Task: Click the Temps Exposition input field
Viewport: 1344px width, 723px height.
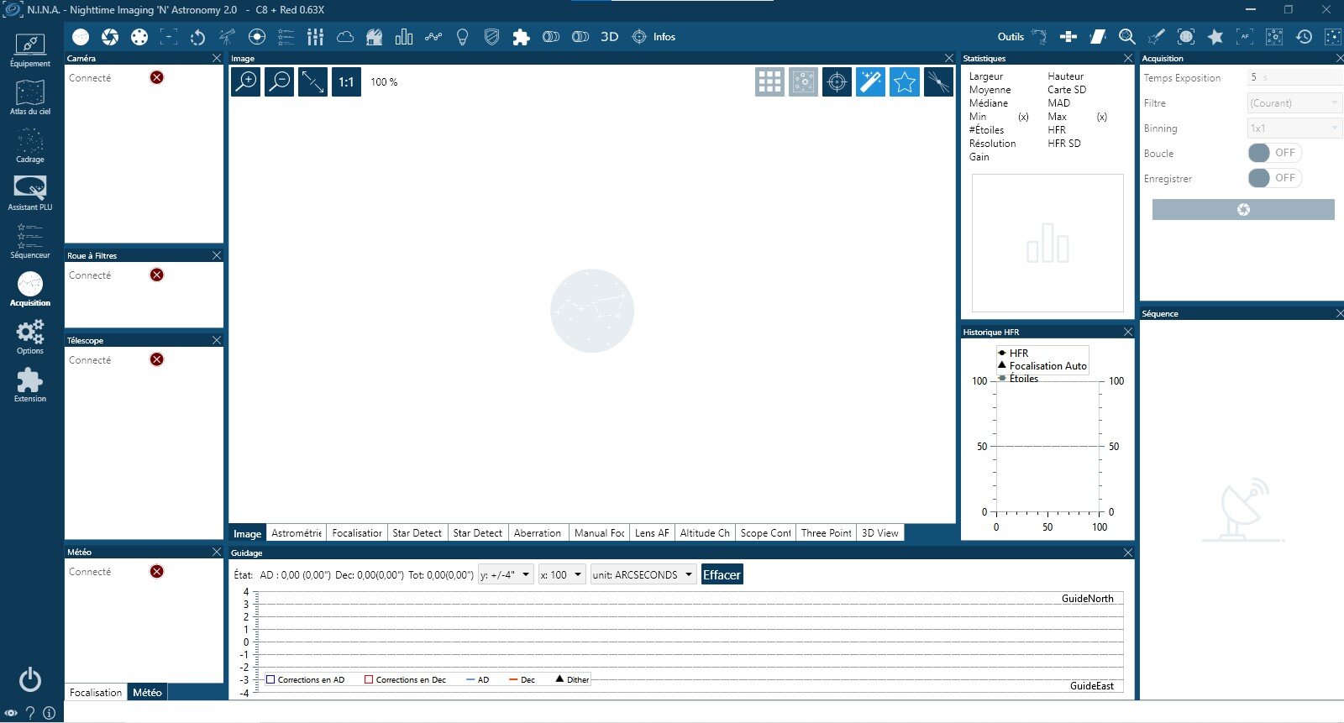Action: [1295, 77]
